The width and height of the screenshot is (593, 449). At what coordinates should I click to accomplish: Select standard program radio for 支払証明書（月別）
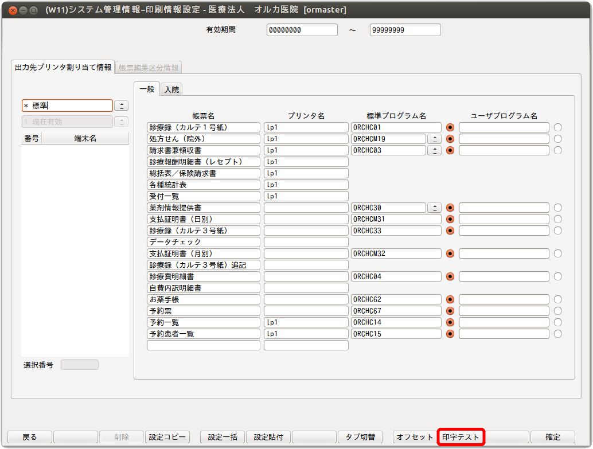(450, 253)
